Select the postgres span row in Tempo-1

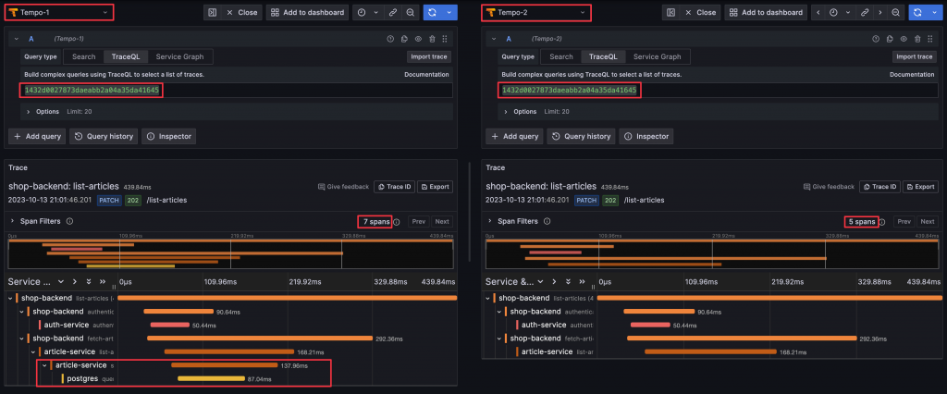[x=232, y=379]
